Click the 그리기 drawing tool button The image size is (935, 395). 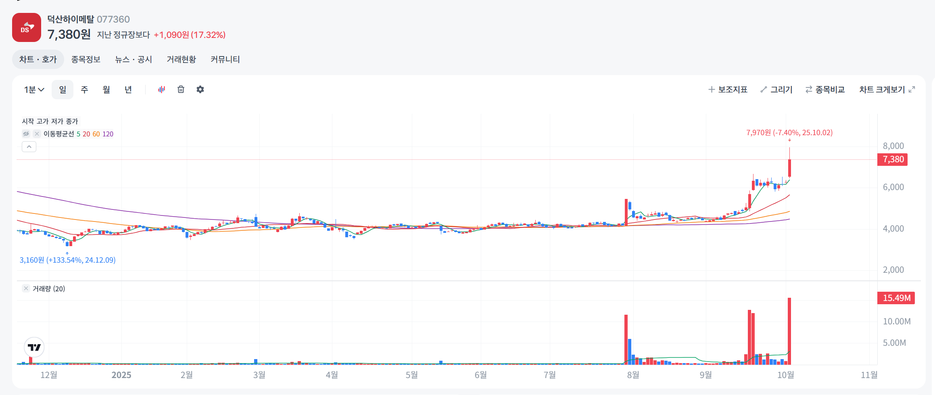776,90
